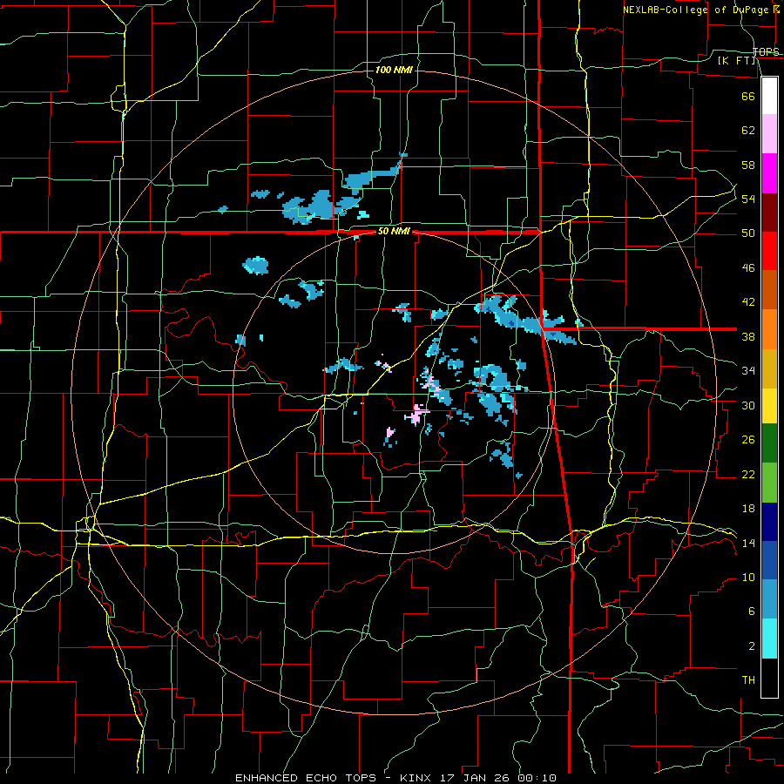Select the orange 38 kft legend swatch
This screenshot has width=784, height=784.
(769, 329)
